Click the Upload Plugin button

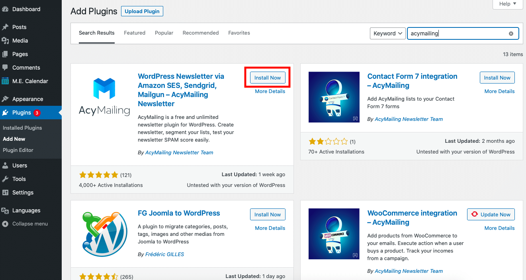(142, 12)
